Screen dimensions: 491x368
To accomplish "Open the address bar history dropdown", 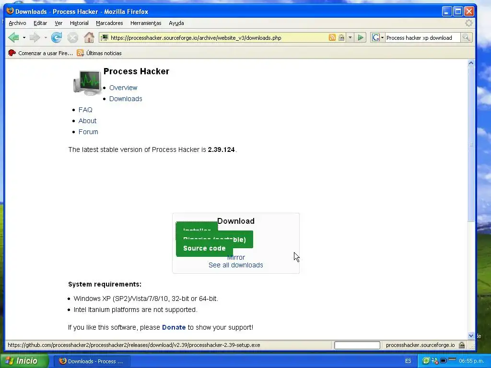I will (x=350, y=37).
